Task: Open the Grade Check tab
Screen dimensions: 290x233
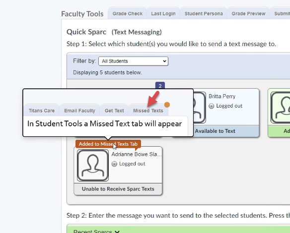Action: [127, 13]
